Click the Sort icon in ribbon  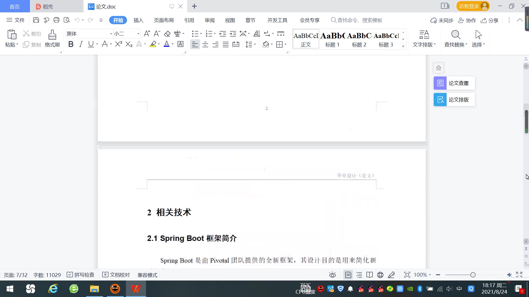[x=257, y=34]
